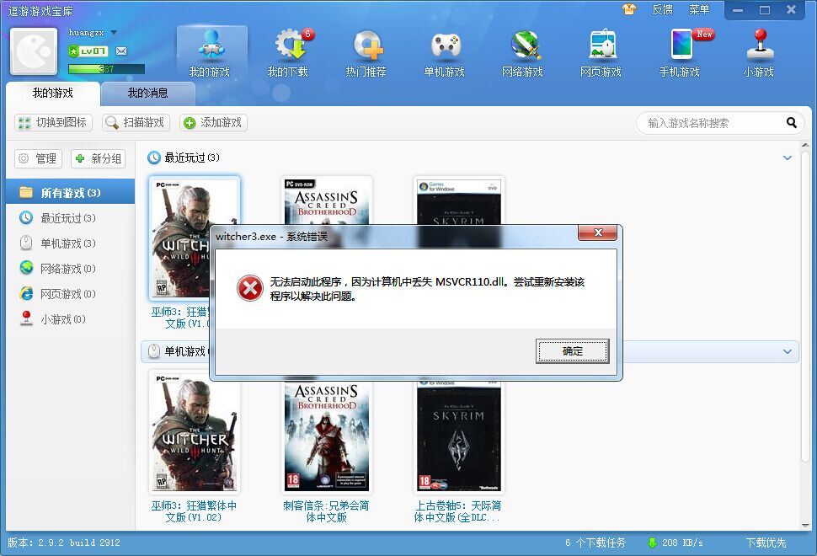The width and height of the screenshot is (817, 556).
Task: Click Witcher 3 cover in 最近玩过 section
Action: [179, 238]
